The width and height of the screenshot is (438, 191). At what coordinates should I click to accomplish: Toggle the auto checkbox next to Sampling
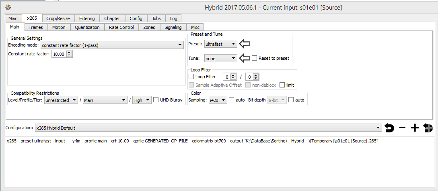coord(232,100)
